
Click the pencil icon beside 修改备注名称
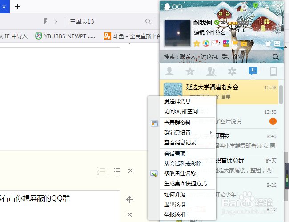pos(154,174)
